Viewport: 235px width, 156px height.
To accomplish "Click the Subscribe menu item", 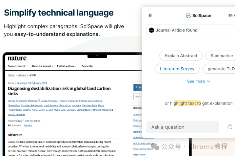I will (87, 66).
